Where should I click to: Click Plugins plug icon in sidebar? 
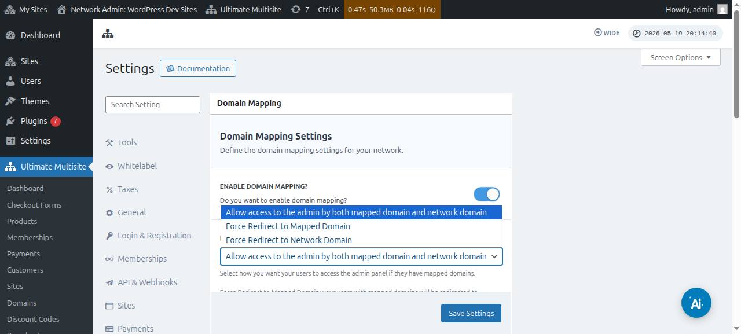point(10,121)
